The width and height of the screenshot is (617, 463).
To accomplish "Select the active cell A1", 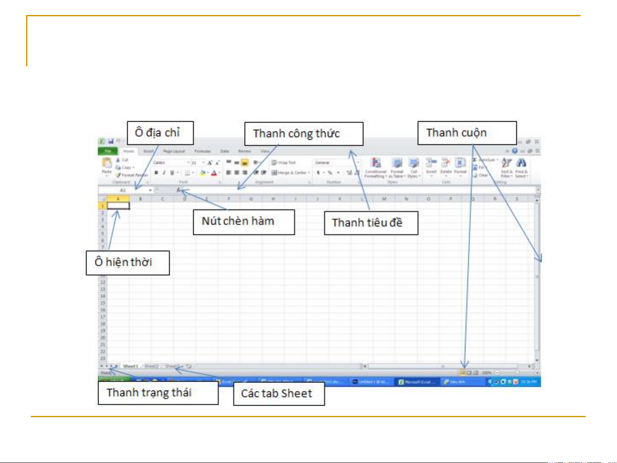I will pyautogui.click(x=118, y=206).
